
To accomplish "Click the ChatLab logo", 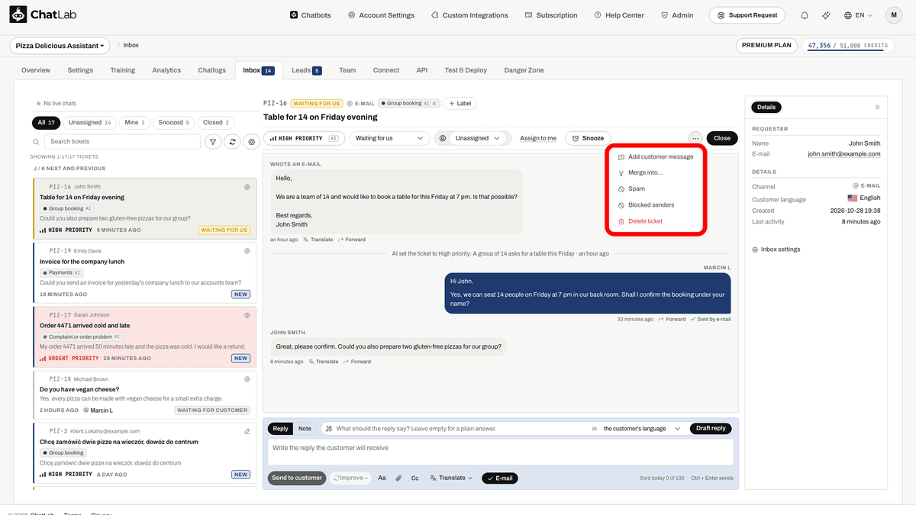I will point(44,14).
